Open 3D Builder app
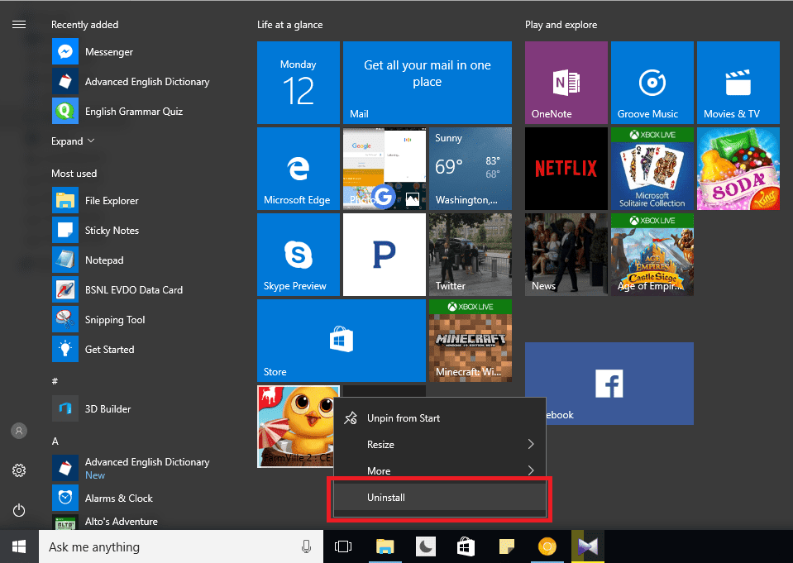The width and height of the screenshot is (793, 563). (65, 408)
